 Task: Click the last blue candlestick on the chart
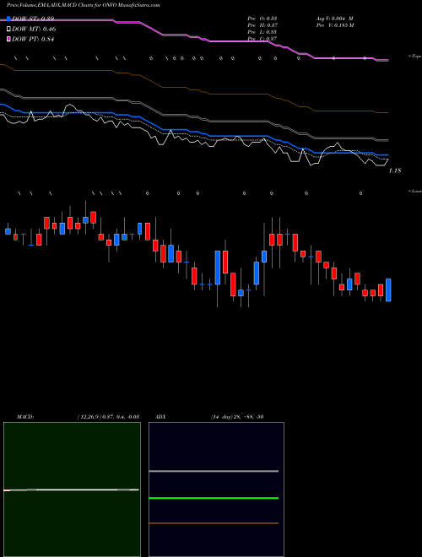[388, 289]
